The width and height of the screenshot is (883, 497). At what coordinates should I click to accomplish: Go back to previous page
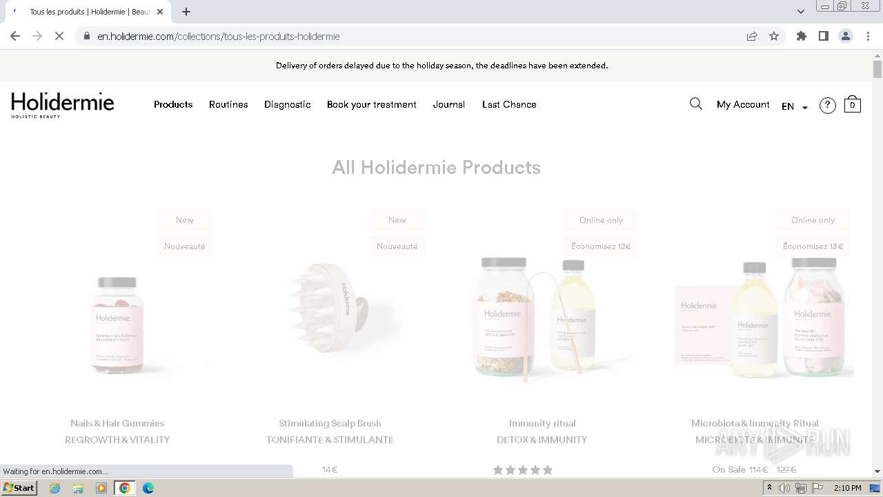point(15,36)
